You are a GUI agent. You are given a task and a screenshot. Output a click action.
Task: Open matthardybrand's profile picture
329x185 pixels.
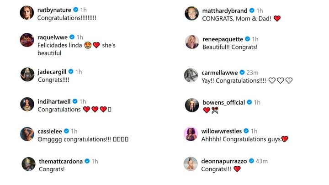191,13
